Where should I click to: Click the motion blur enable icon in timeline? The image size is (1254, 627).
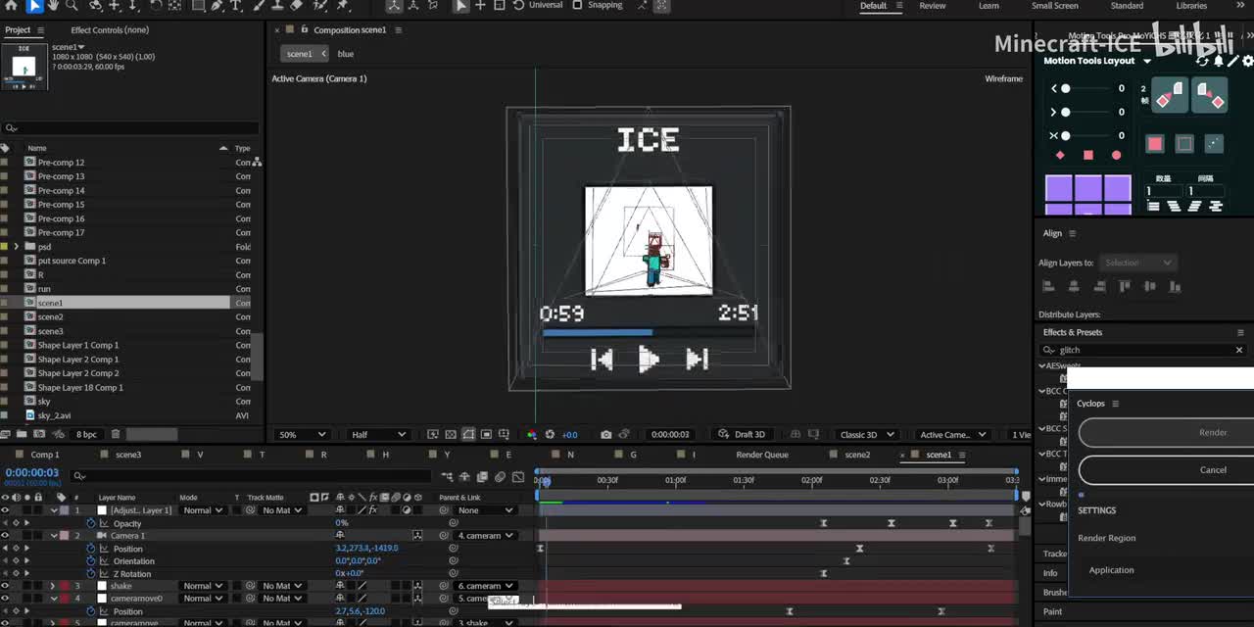pos(500,477)
